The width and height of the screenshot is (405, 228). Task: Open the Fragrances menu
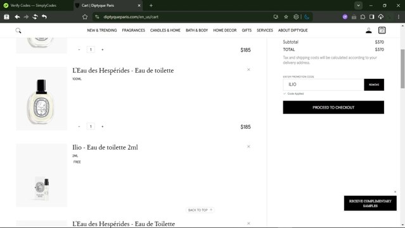[x=133, y=30]
